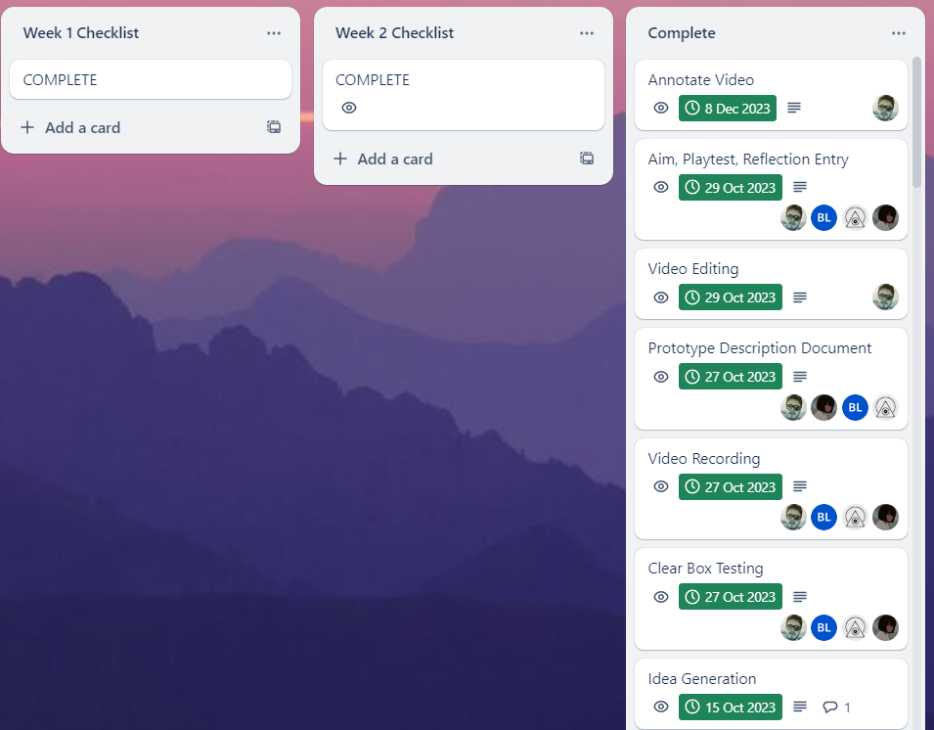This screenshot has width=934, height=730.
Task: Open Week 1 Checklist list actions menu
Action: [274, 33]
